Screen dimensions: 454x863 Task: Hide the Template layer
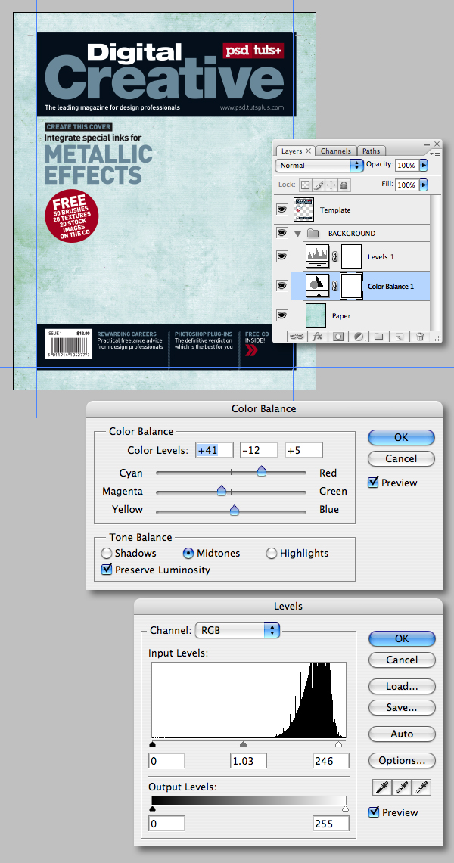pos(281,210)
